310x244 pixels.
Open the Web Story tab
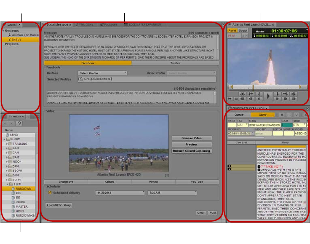tap(86, 25)
